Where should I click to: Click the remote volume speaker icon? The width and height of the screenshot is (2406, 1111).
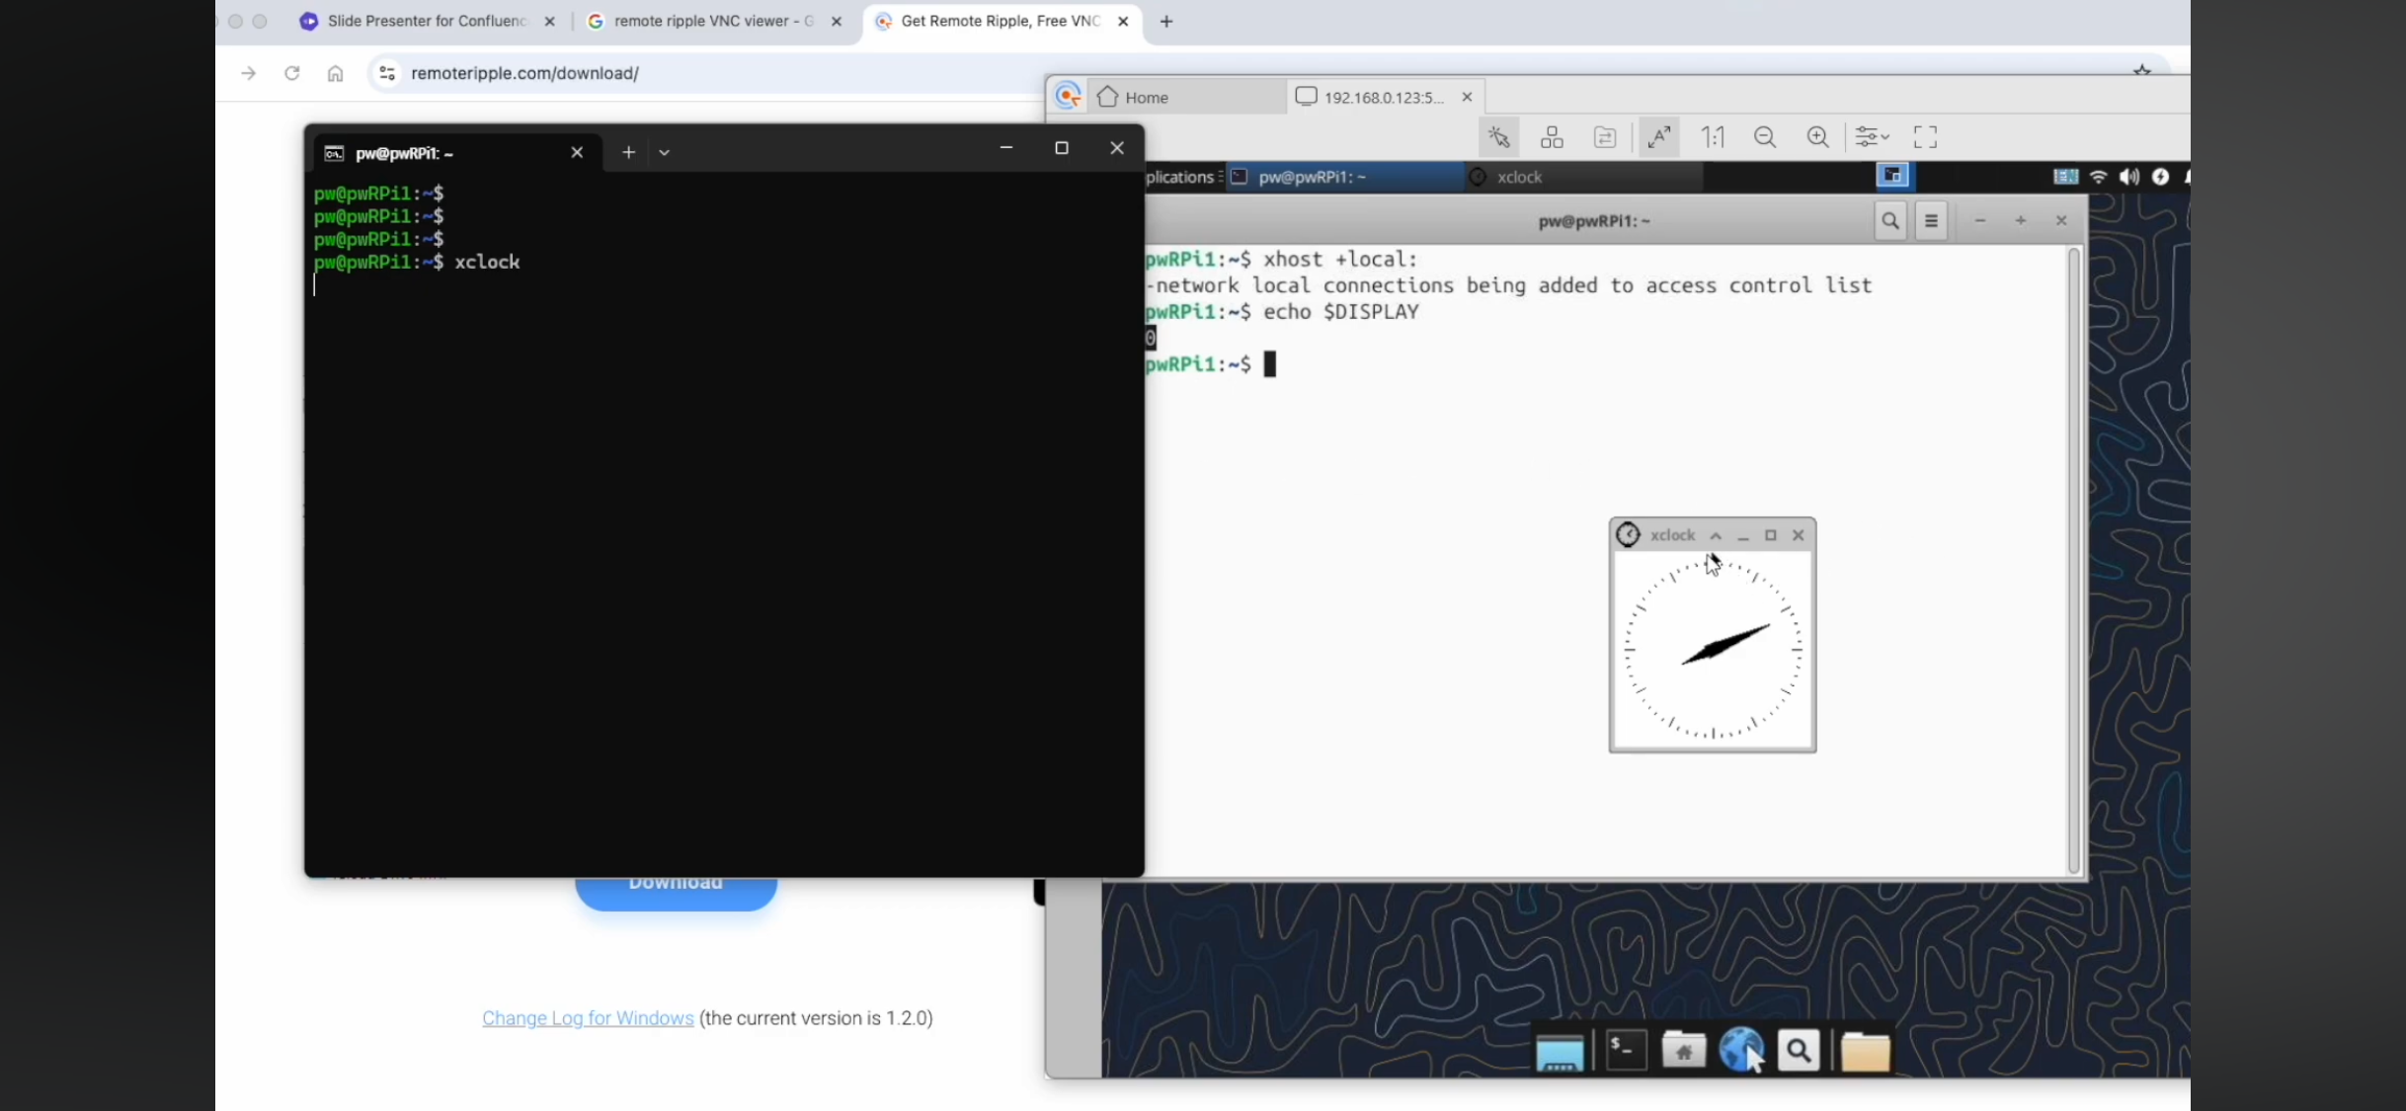tap(2128, 177)
